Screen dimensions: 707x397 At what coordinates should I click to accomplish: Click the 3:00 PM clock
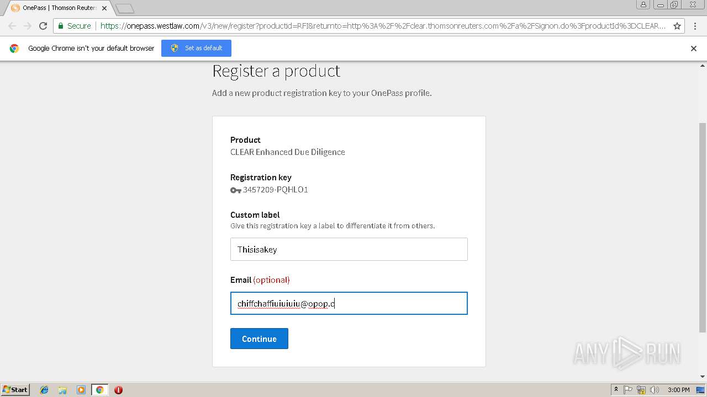678,390
